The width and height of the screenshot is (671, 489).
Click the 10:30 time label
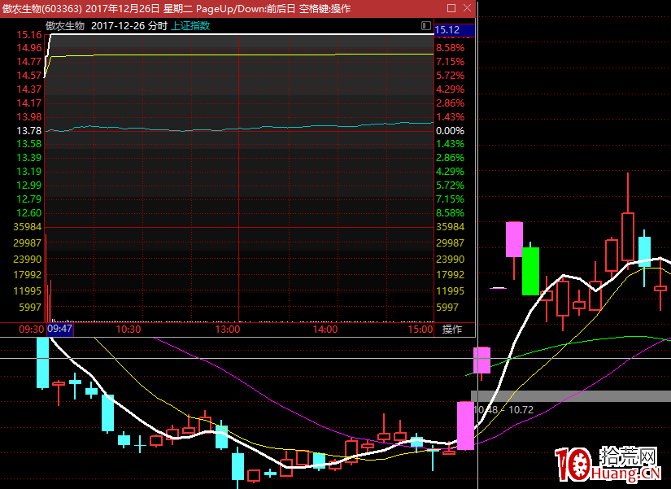[129, 330]
